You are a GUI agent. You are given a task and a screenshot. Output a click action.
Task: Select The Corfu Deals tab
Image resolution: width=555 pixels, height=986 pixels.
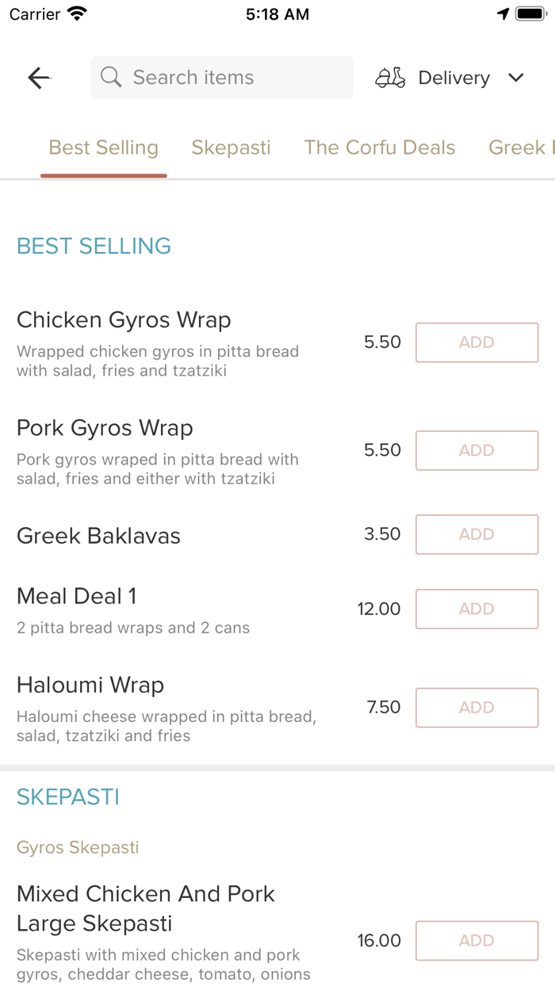point(380,148)
